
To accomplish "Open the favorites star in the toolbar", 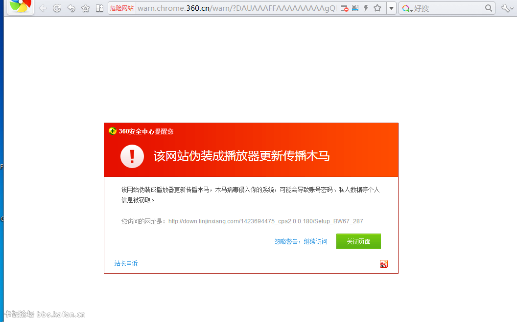I will (x=85, y=8).
